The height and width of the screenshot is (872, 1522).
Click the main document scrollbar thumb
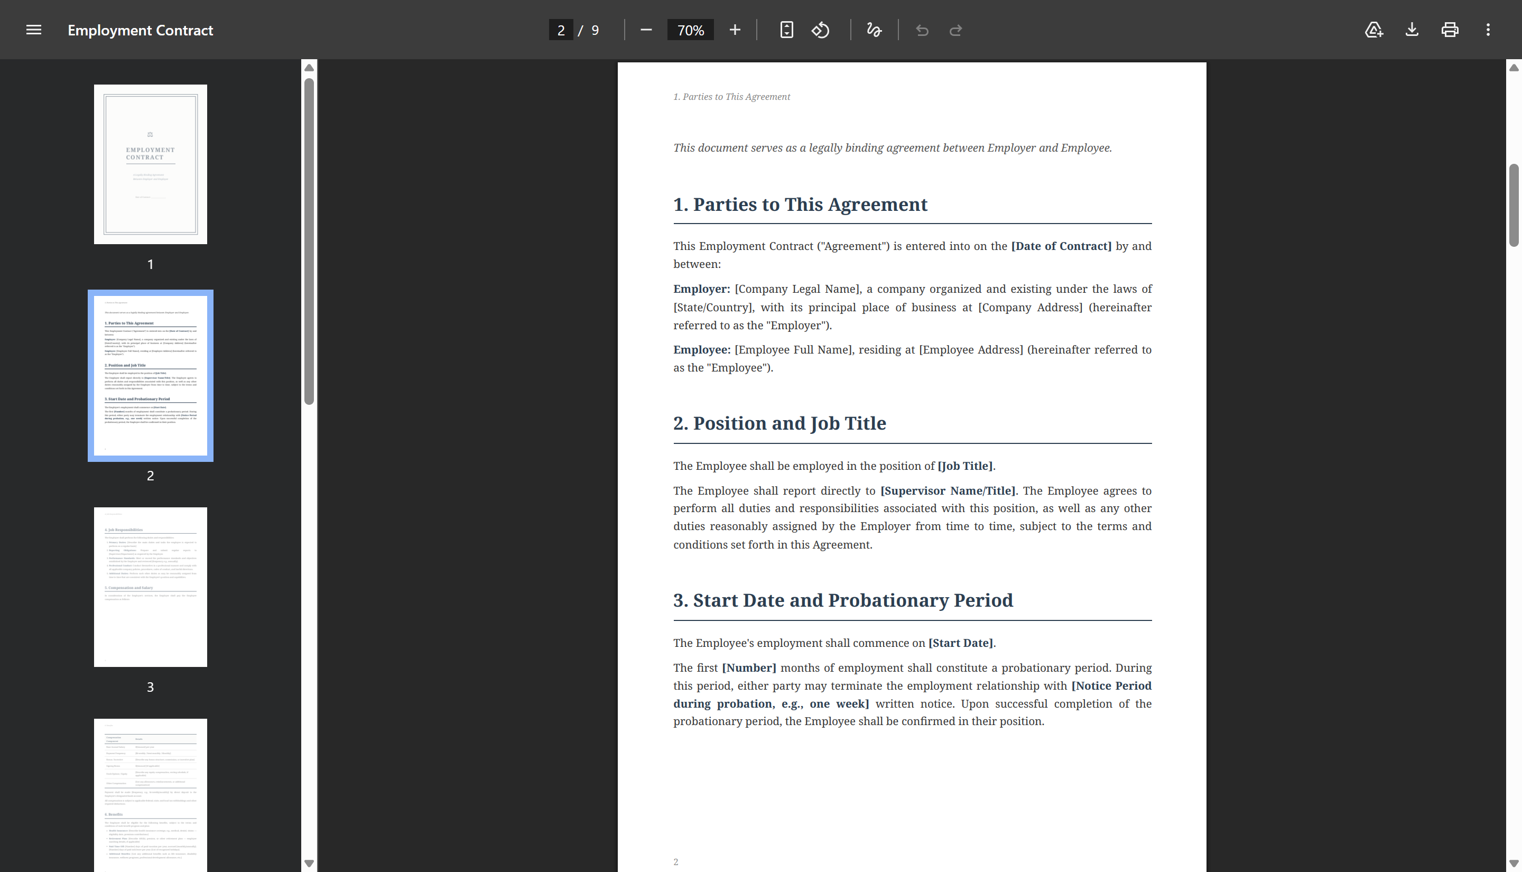pos(1514,206)
